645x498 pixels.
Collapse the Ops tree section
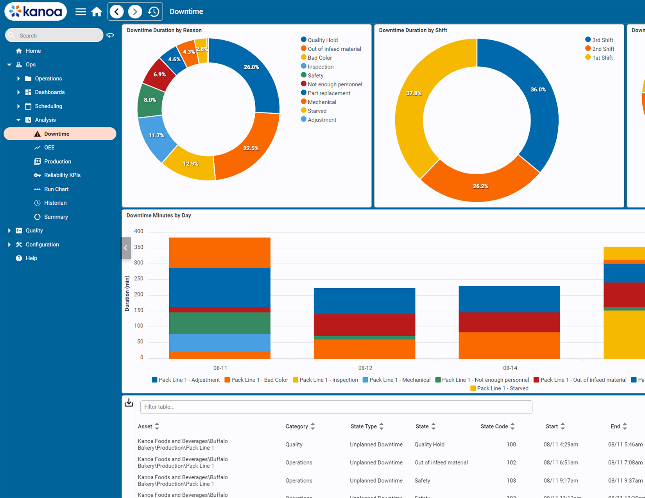(x=9, y=65)
